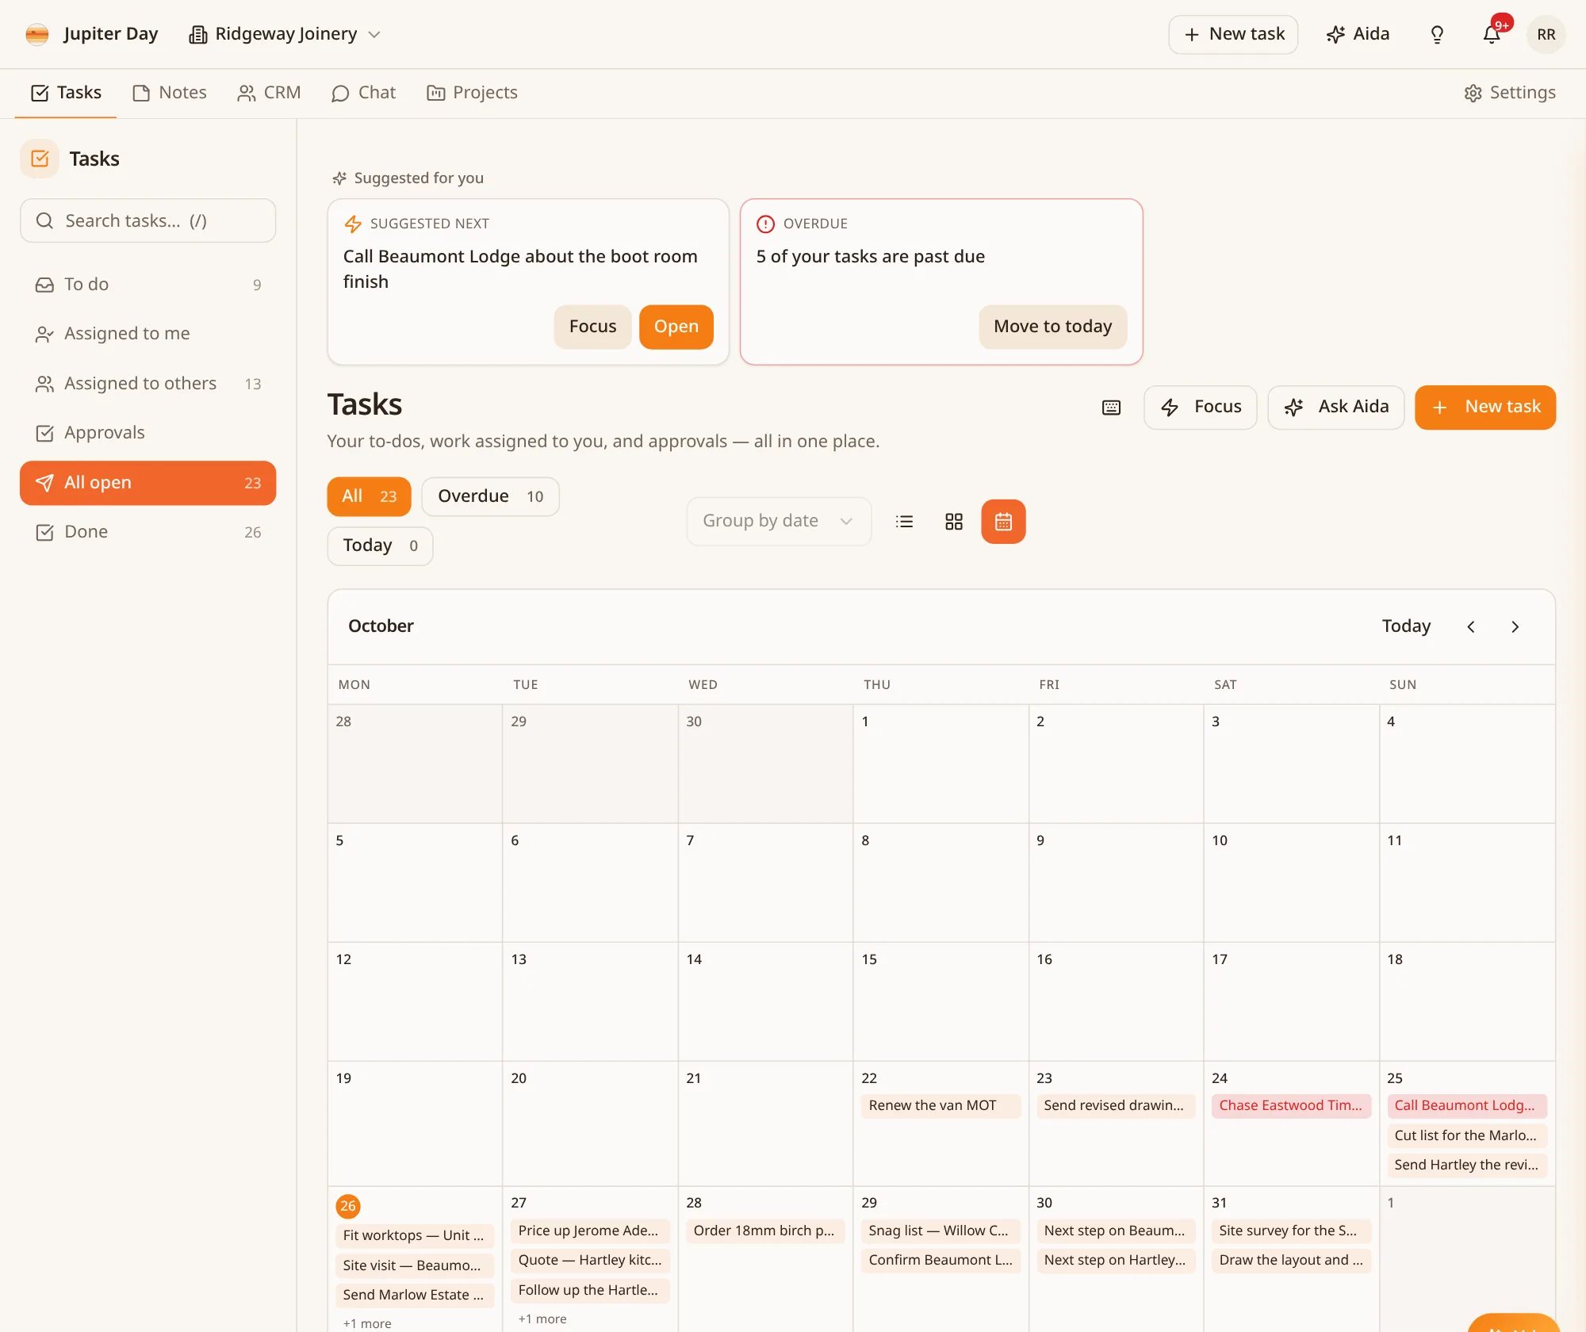Viewport: 1586px width, 1332px height.
Task: Open the Projects tab
Action: pos(472,93)
